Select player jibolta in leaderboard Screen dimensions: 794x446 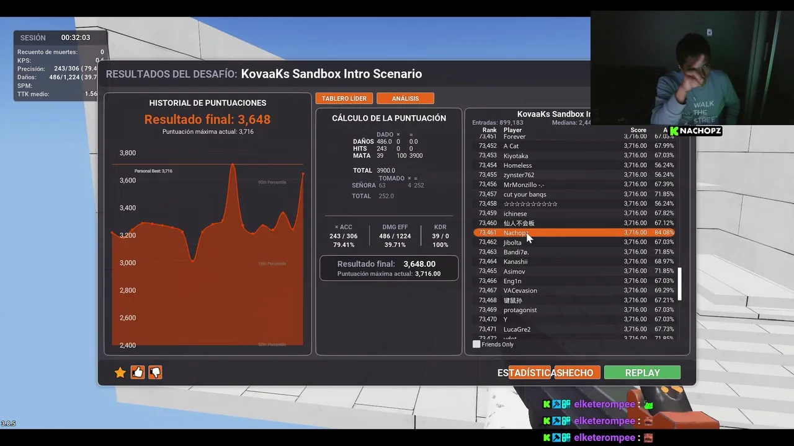(x=574, y=242)
